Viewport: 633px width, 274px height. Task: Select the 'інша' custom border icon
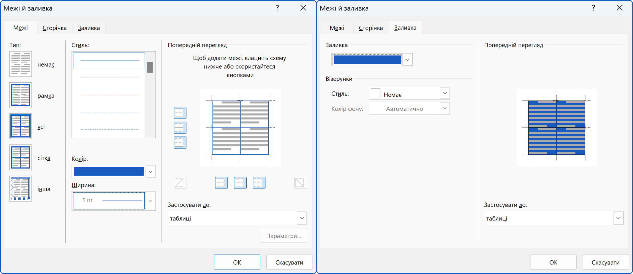21,188
